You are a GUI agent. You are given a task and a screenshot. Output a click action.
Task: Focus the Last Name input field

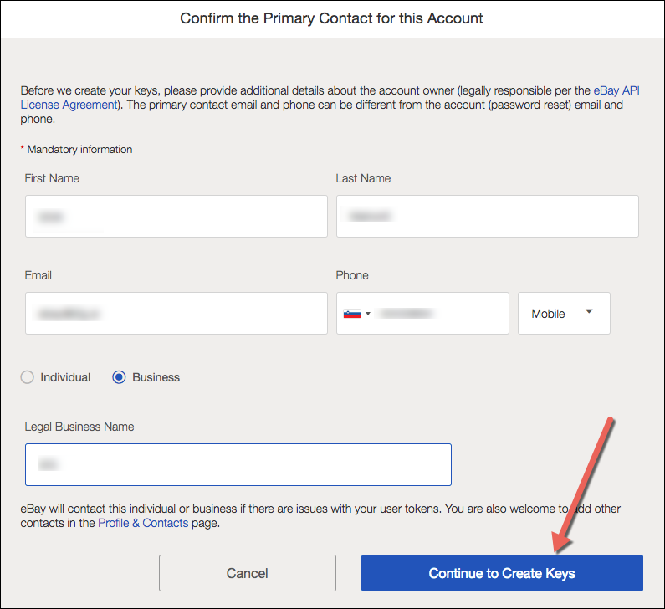tap(488, 217)
